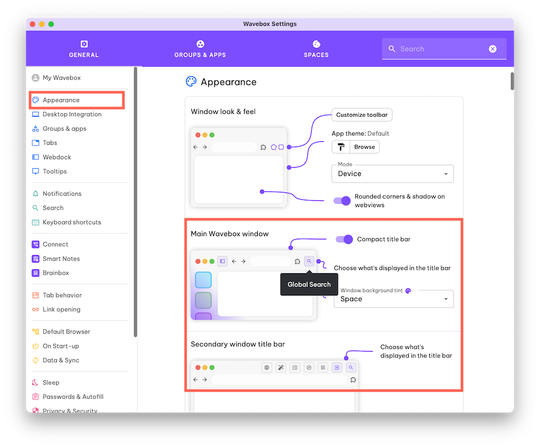Image resolution: width=540 pixels, height=447 pixels.
Task: Click the Search magnifier icon in sidebar
Action: pos(35,208)
